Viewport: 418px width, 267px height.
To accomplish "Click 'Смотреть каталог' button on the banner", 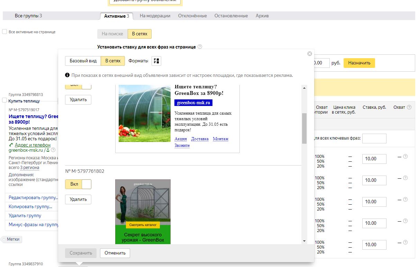I will 143,225.
